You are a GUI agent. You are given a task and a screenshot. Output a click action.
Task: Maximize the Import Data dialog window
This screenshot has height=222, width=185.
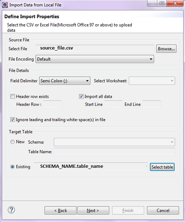pos(162,4)
